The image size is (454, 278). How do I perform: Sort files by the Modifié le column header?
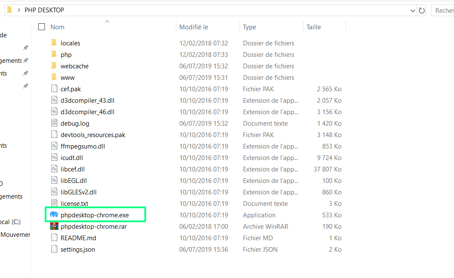(194, 26)
